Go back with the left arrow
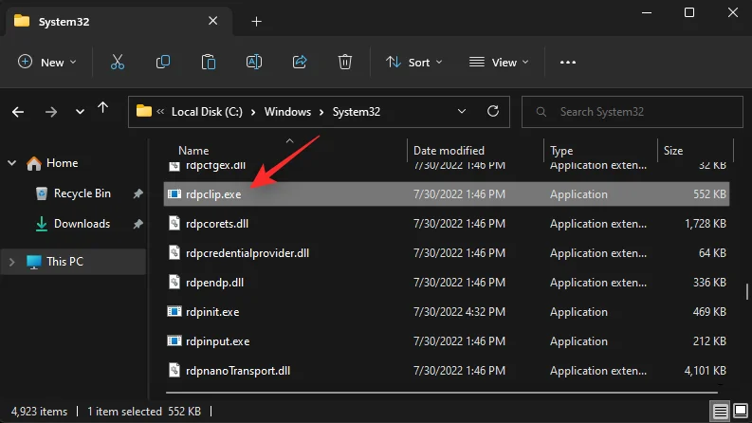The height and width of the screenshot is (423, 752). point(18,112)
